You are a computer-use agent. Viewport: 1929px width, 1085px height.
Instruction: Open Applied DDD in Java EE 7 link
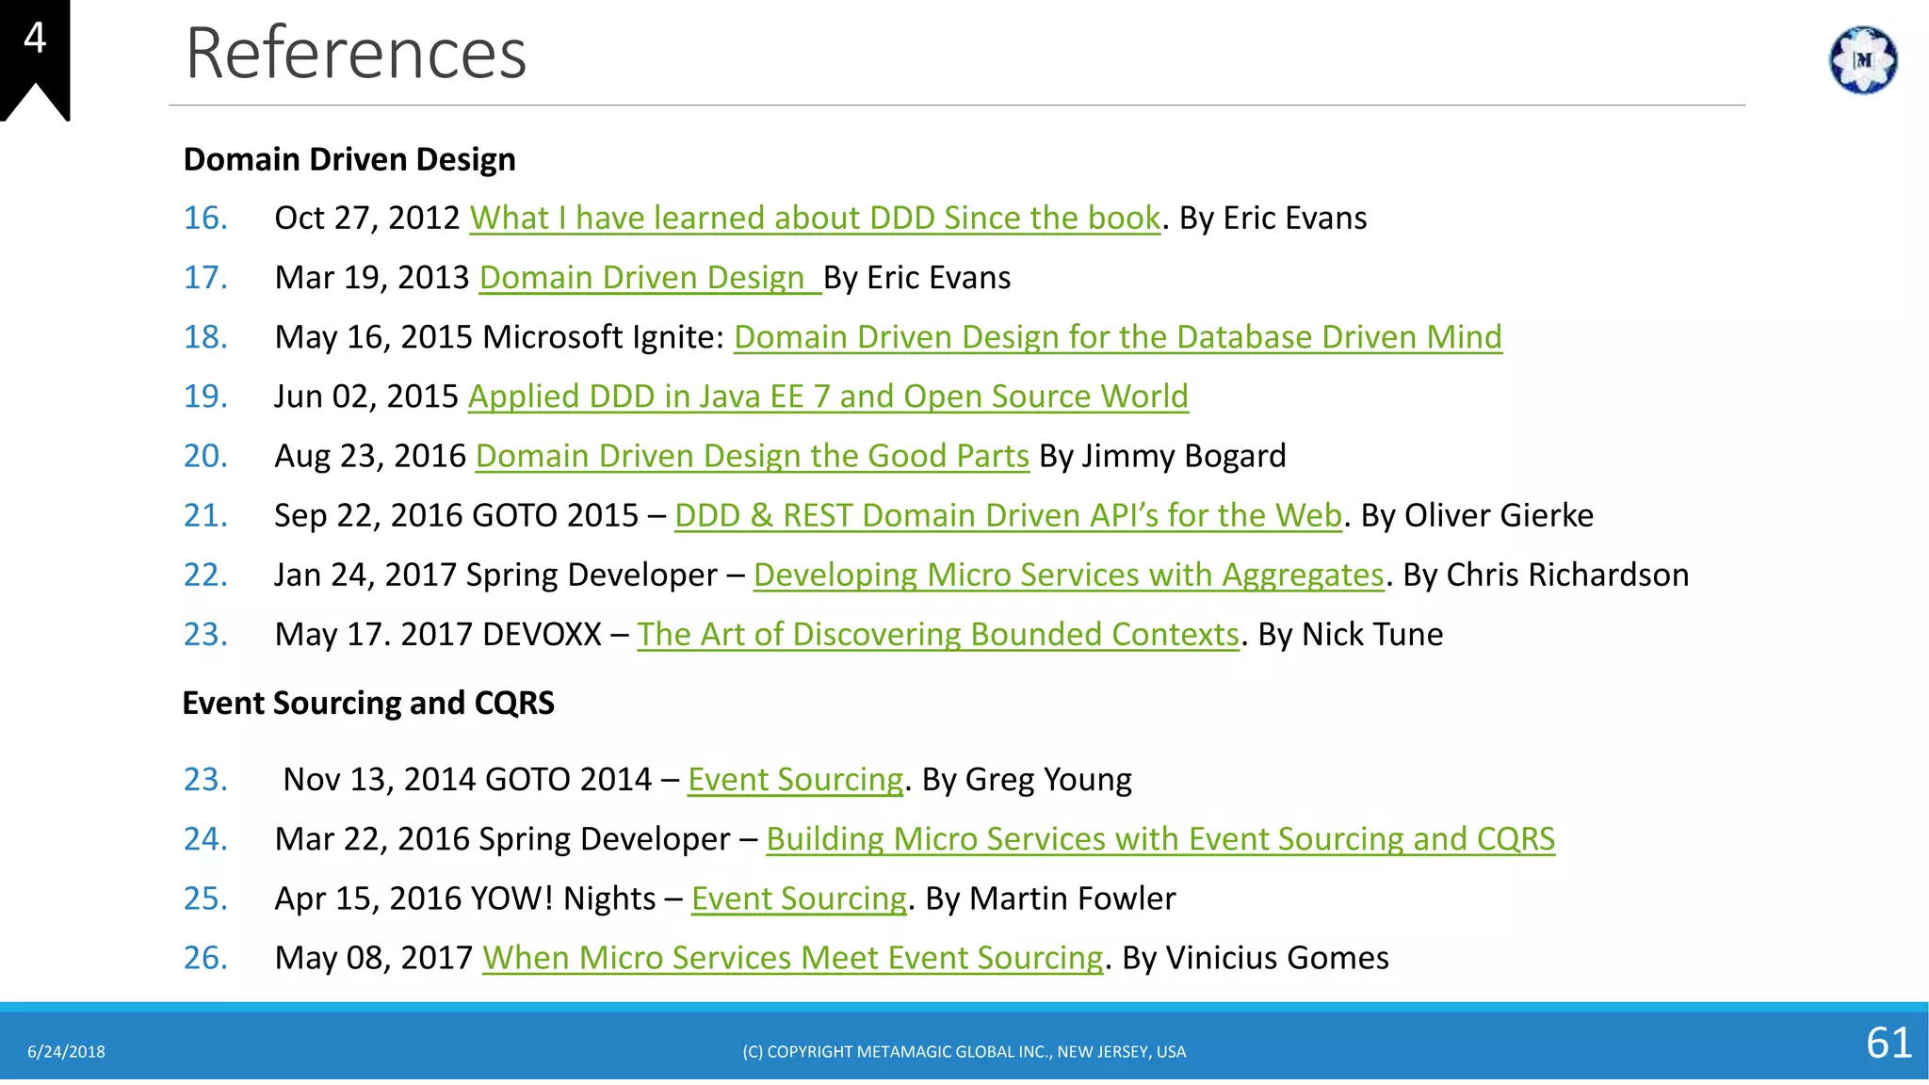click(x=827, y=397)
